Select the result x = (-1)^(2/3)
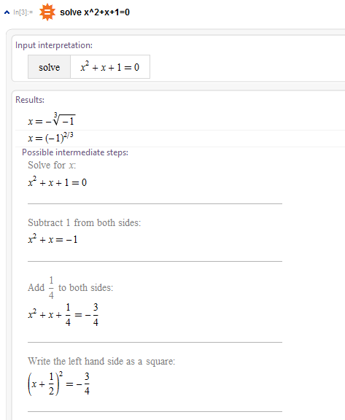This screenshot has width=345, height=420. pos(50,137)
